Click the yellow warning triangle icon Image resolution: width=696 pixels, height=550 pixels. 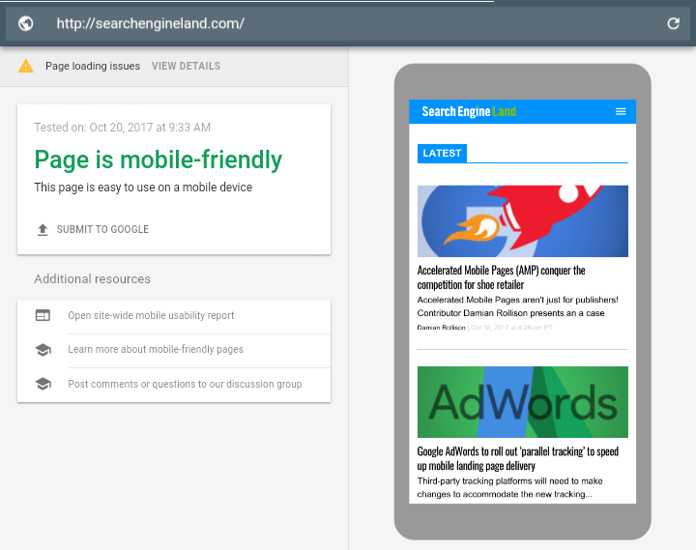[26, 66]
